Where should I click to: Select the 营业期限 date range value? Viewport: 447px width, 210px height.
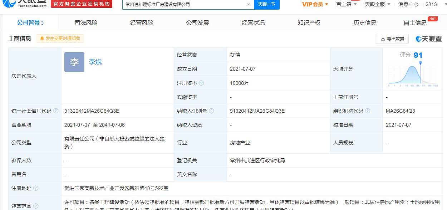94,125
